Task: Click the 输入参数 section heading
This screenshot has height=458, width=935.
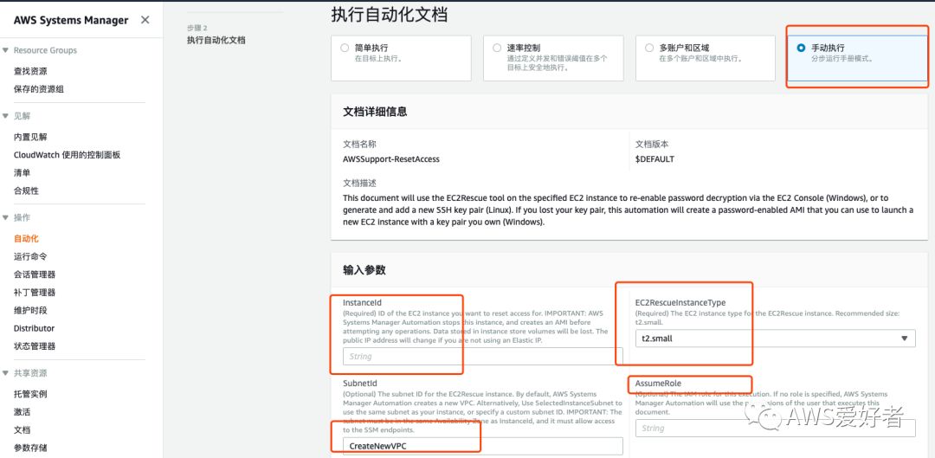Action: tap(364, 270)
